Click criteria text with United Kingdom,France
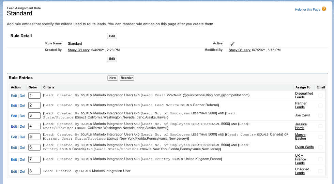This screenshot has height=184, width=334. coord(133,159)
